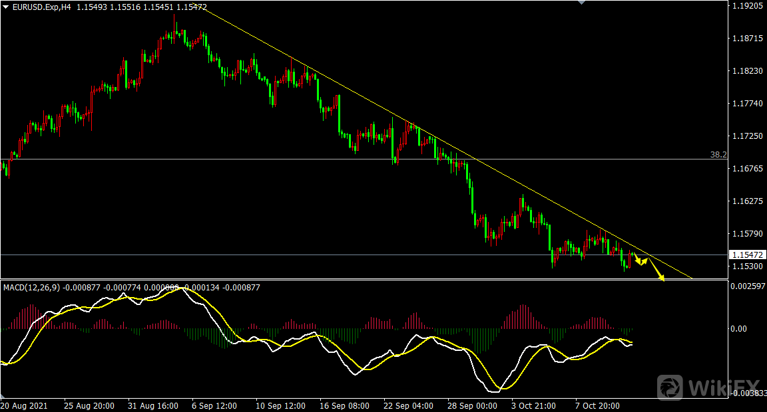Click the chart shift marker at top edge
Image resolution: width=767 pixels, height=412 pixels.
[x=581, y=3]
